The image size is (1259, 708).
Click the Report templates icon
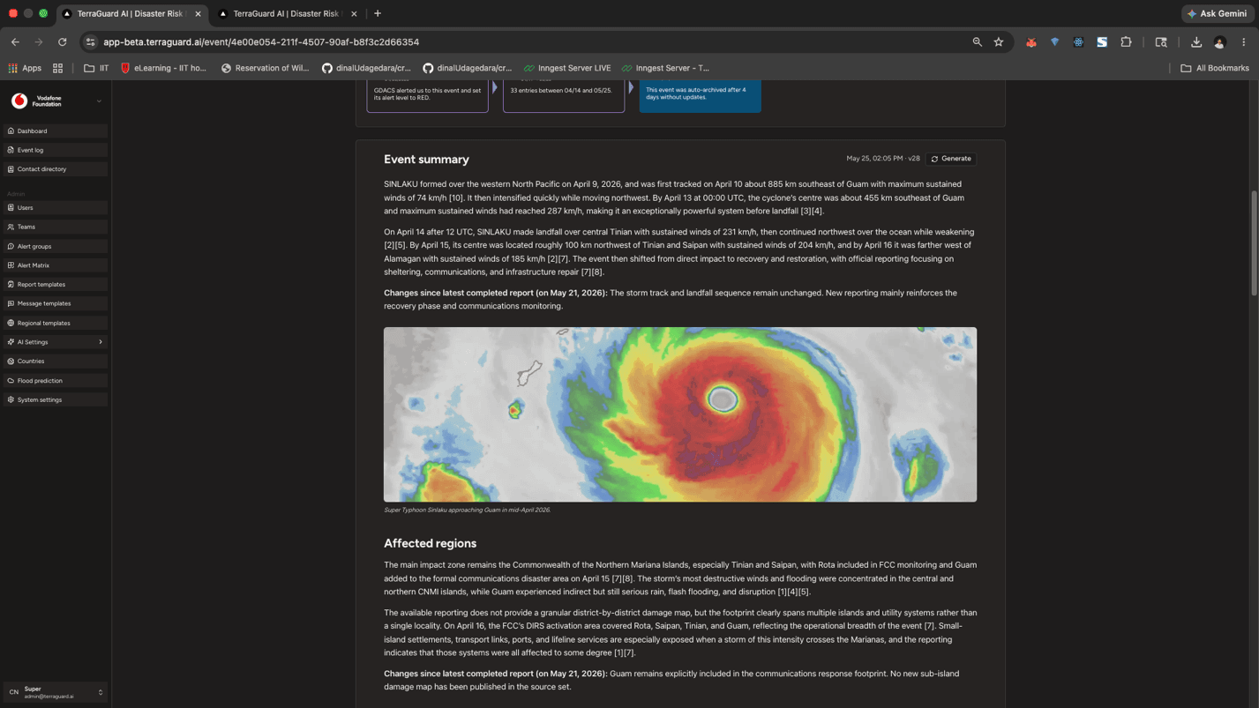(x=11, y=284)
